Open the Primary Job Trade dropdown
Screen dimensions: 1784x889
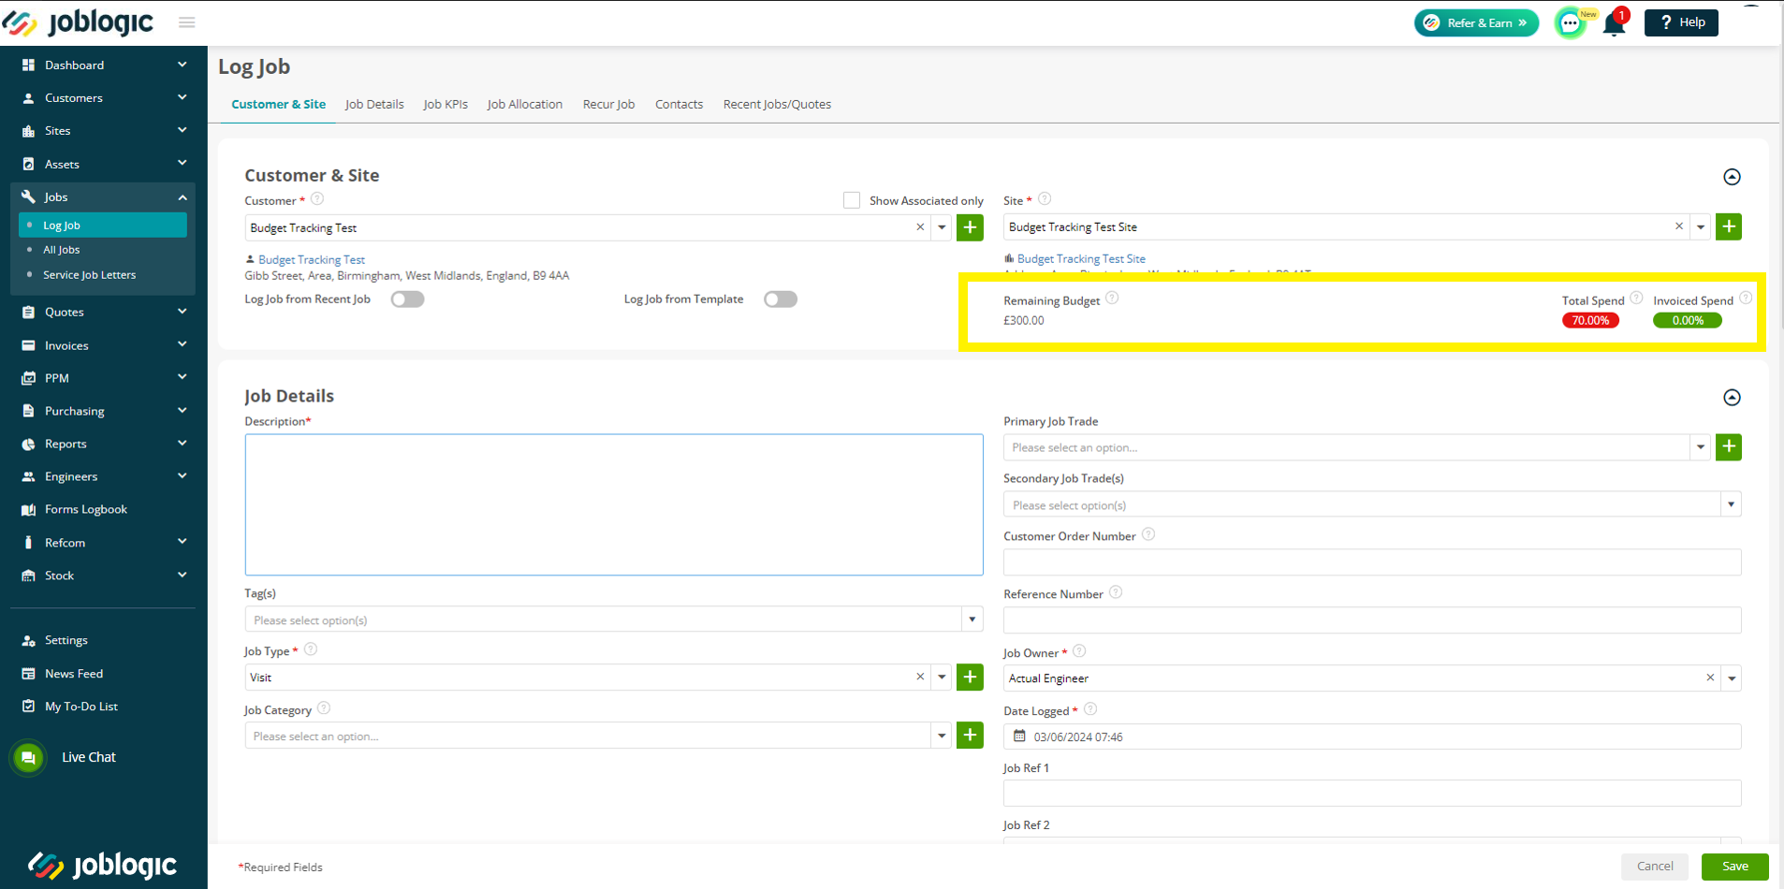(1701, 447)
